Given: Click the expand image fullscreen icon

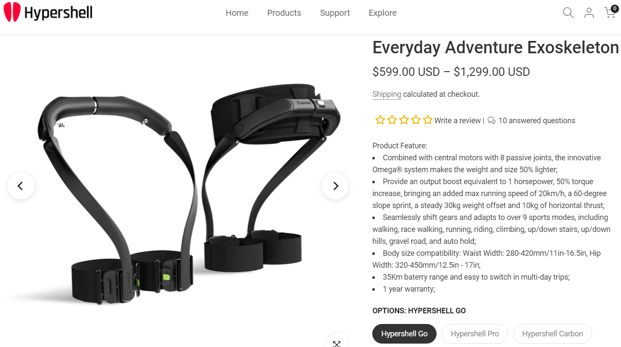Looking at the screenshot, I should click(x=336, y=343).
